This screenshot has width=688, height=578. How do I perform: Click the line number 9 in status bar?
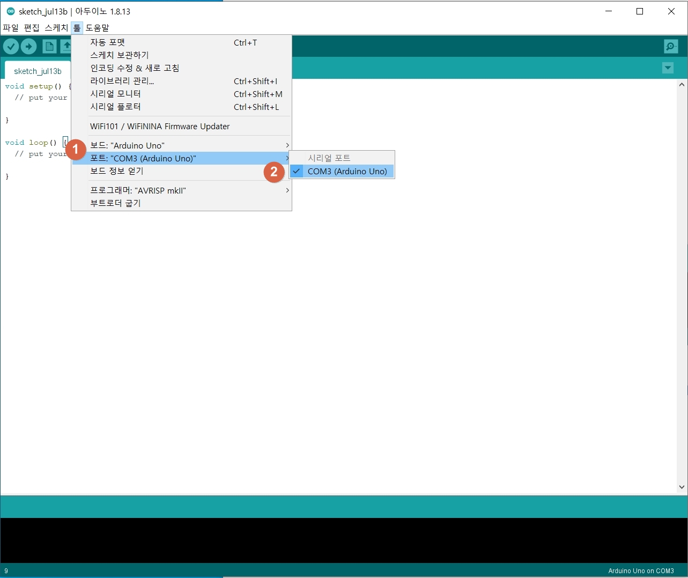pos(6,571)
